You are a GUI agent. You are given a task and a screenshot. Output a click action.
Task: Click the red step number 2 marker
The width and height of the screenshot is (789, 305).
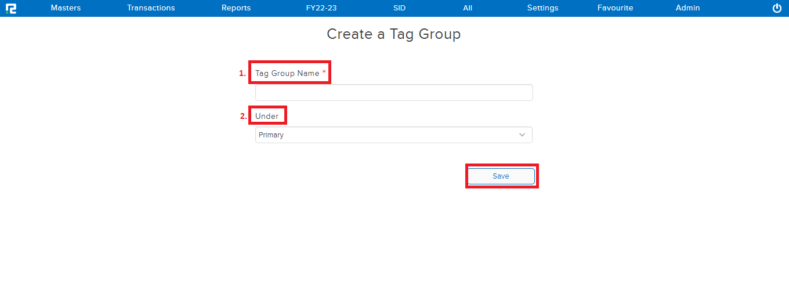pos(243,116)
